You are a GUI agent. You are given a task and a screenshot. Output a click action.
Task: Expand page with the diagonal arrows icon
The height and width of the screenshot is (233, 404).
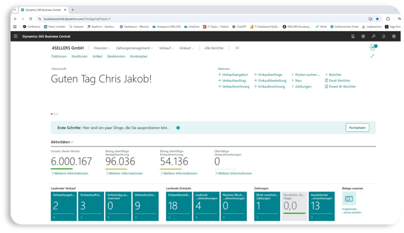tap(372, 56)
